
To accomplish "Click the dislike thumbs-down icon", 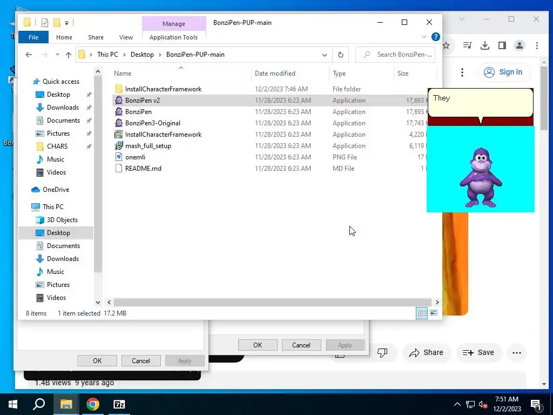I will (382, 352).
